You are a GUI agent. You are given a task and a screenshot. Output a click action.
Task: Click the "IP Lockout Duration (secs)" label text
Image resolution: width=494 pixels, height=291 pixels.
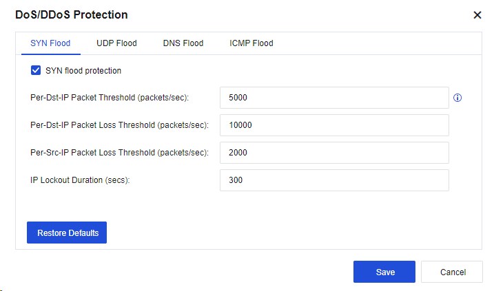click(81, 180)
